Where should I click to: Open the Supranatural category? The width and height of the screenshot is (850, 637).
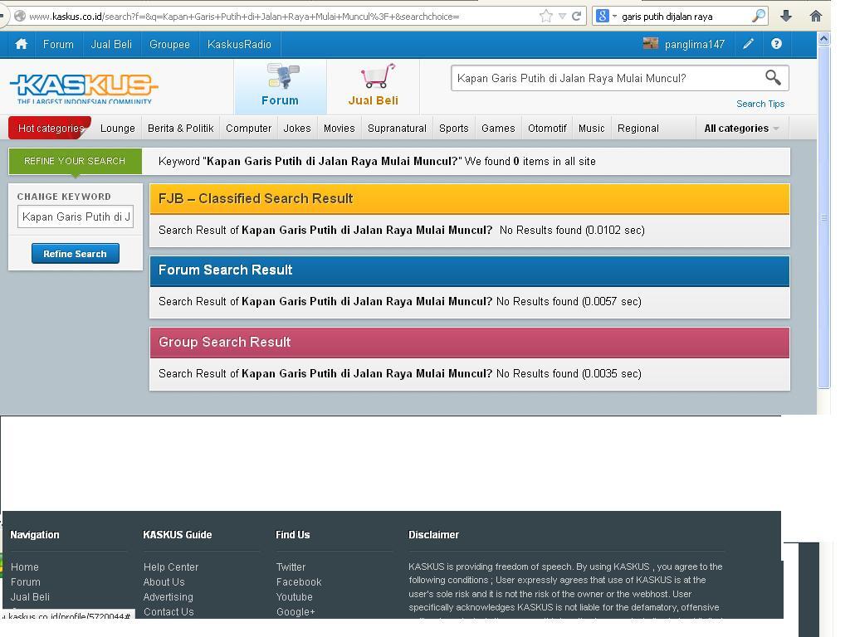point(397,129)
